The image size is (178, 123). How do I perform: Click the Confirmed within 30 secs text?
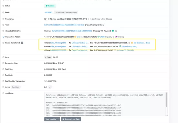pos(102,19)
